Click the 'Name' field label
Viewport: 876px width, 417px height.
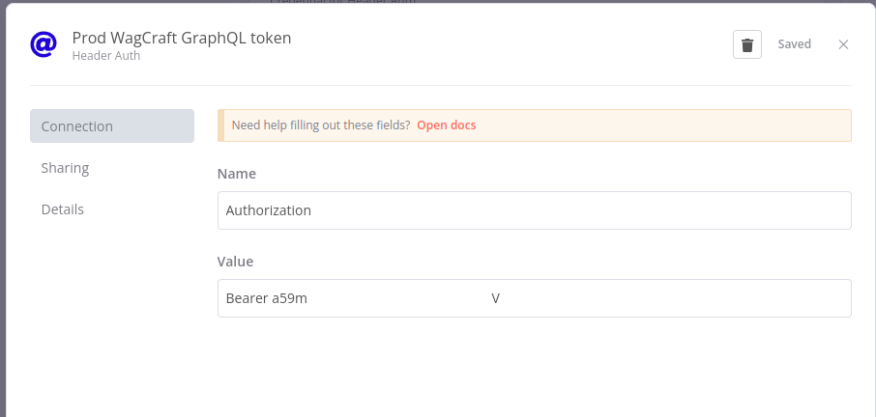tap(236, 174)
